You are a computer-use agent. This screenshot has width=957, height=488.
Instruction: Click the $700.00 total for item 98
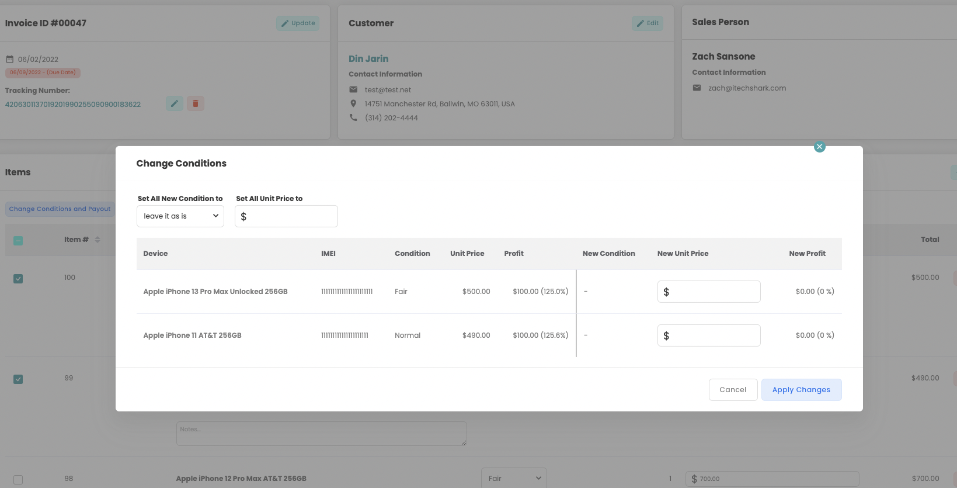pyautogui.click(x=925, y=479)
